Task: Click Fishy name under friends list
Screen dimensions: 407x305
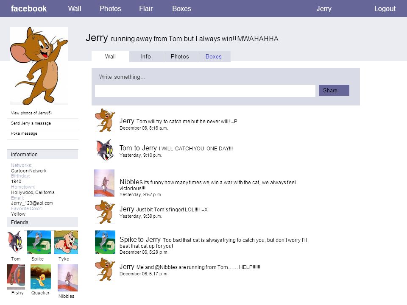Action: [17, 293]
